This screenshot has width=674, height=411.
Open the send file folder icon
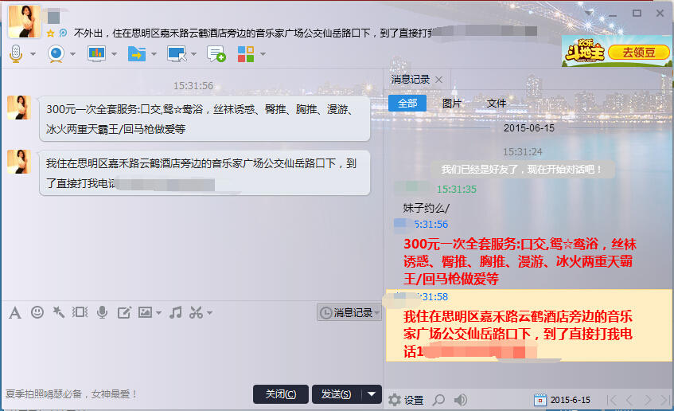click(x=136, y=53)
